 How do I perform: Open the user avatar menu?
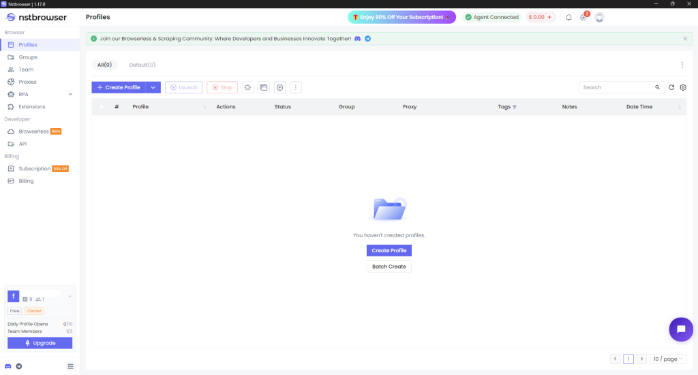[x=599, y=17]
